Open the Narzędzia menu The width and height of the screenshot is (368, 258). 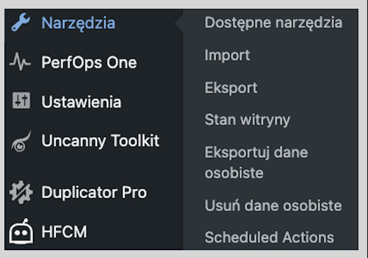(x=78, y=23)
